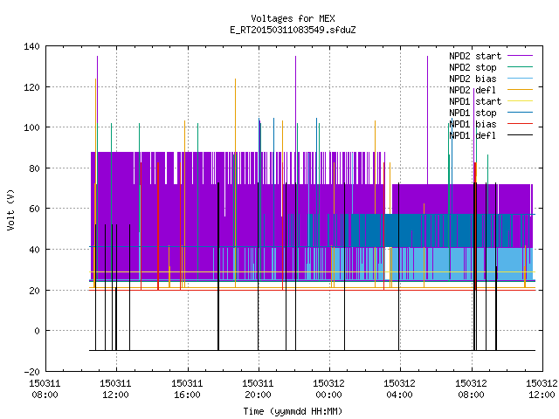Click the 150311 16:00 x-axis tick label

187,389
